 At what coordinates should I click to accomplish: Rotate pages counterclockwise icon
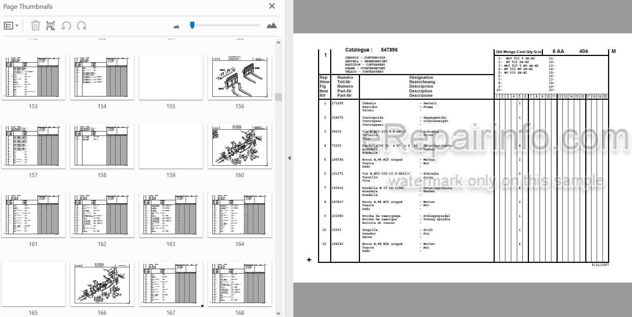coord(66,25)
